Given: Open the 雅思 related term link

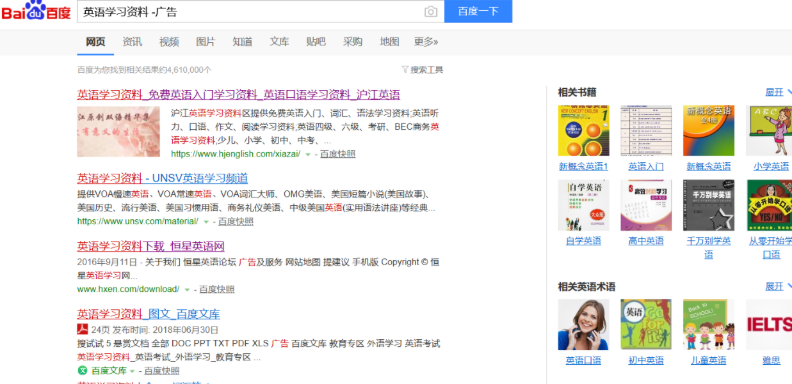Looking at the screenshot, I should pos(771,360).
